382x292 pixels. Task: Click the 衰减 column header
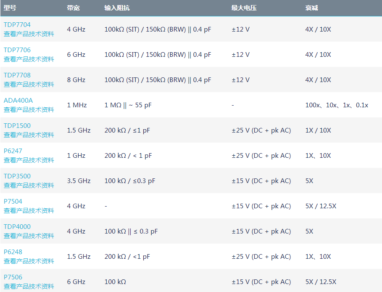(311, 8)
